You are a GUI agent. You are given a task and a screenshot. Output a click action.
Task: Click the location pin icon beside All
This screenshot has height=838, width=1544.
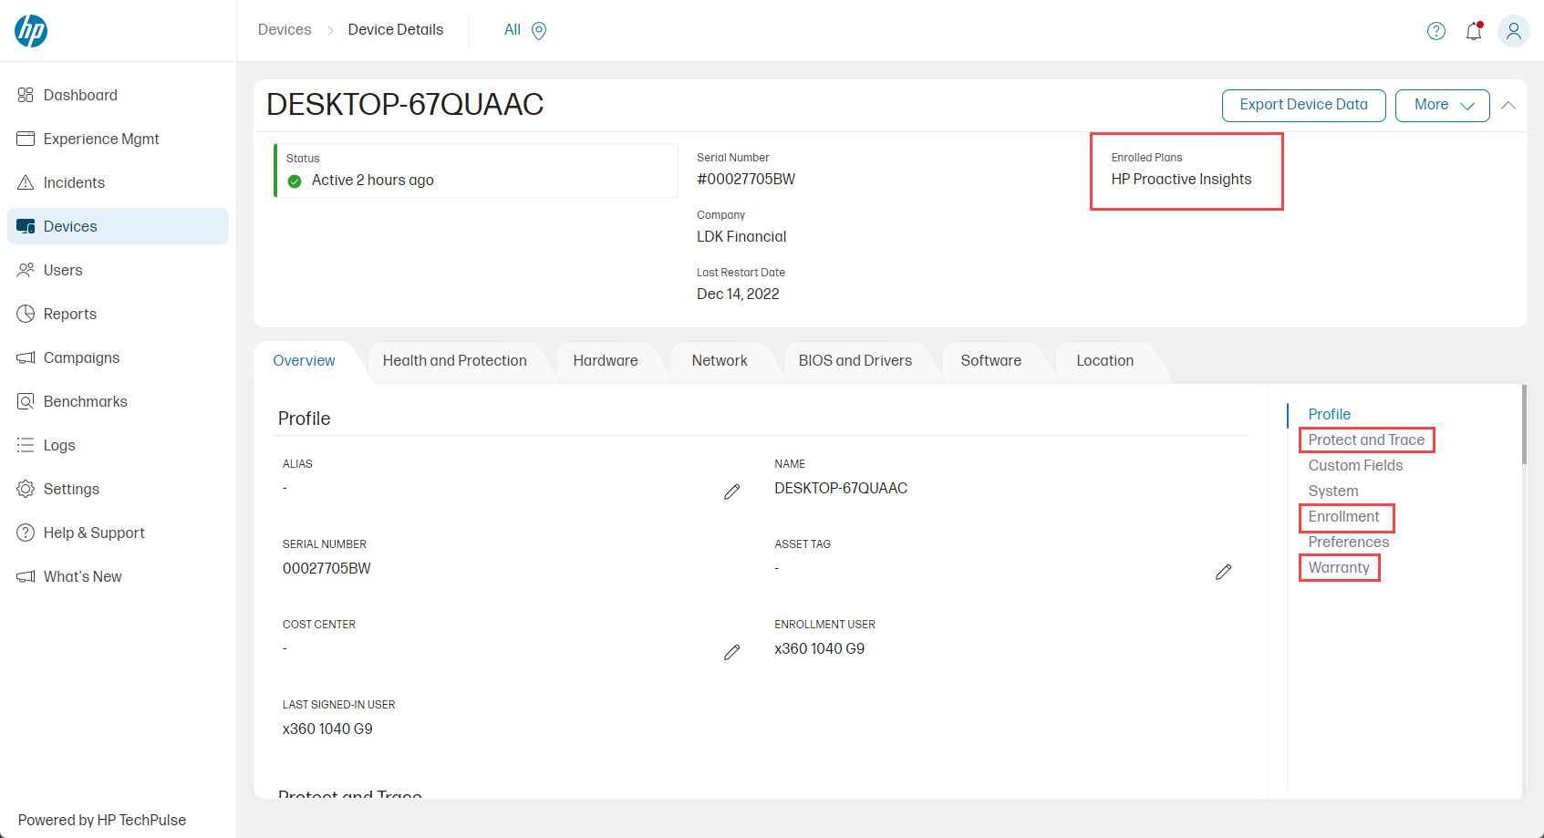[539, 31]
